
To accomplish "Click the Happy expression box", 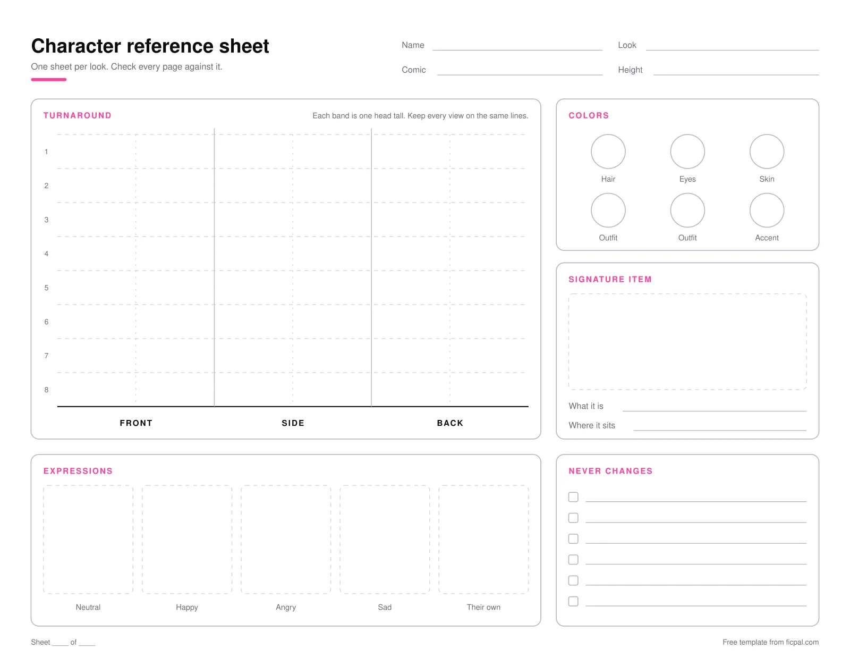I will click(187, 539).
